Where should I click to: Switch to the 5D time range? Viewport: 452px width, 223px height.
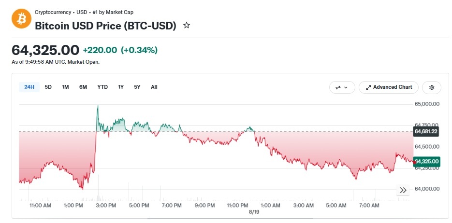click(x=48, y=87)
